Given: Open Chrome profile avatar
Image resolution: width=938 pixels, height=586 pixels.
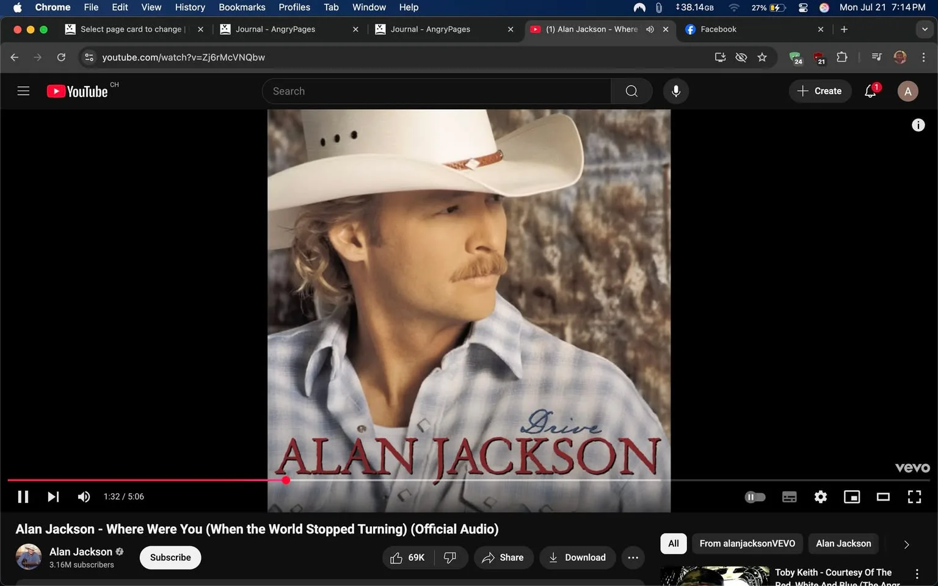Looking at the screenshot, I should coord(900,57).
